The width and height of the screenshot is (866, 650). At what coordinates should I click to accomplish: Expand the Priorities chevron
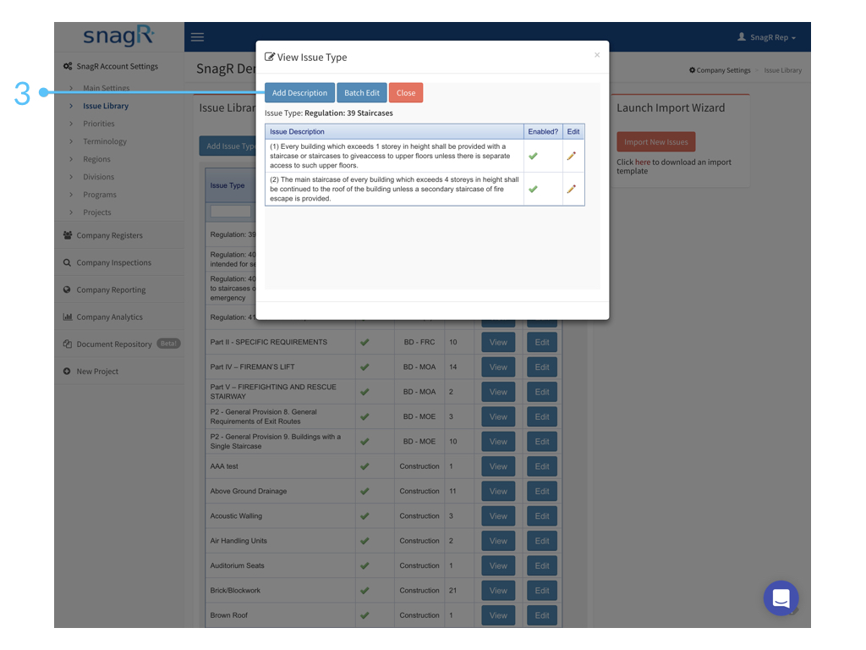[x=71, y=124]
